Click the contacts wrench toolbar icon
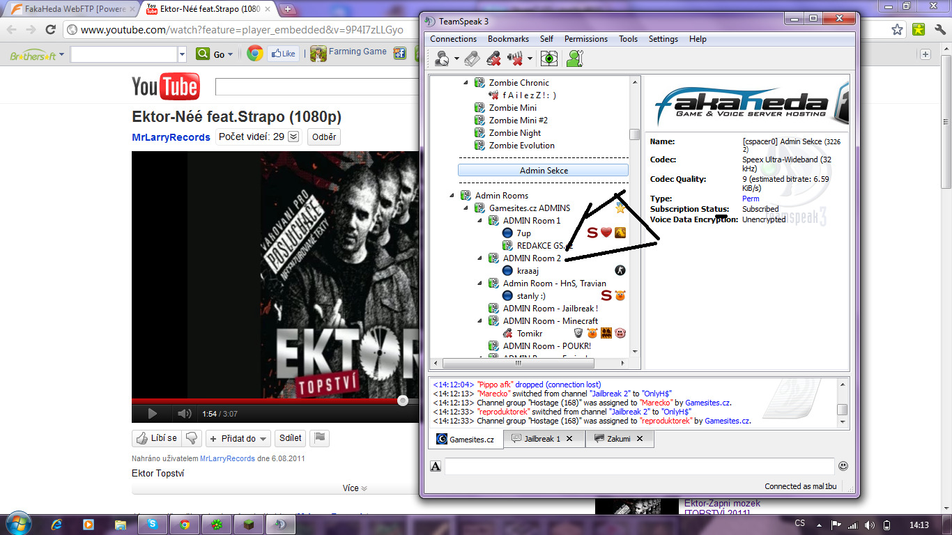Viewport: 952px width, 535px height. (x=574, y=59)
